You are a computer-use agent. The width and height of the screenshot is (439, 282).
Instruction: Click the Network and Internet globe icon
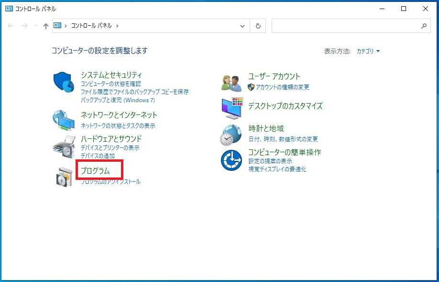63,120
